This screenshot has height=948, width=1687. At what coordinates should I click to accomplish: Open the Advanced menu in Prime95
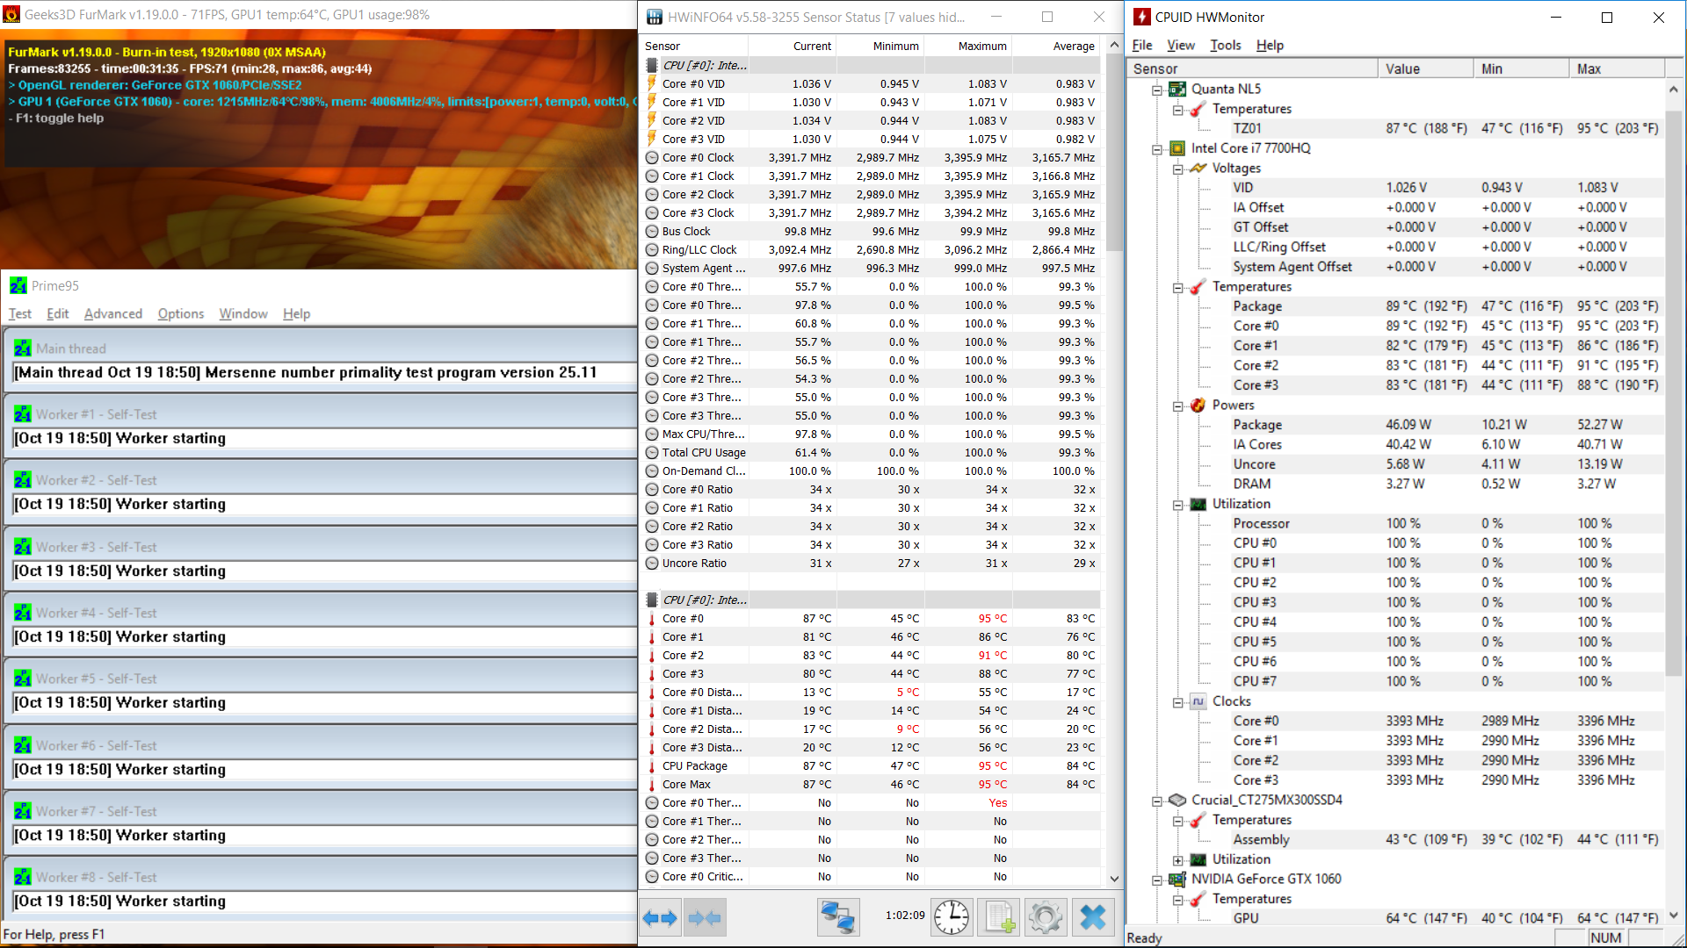click(113, 313)
